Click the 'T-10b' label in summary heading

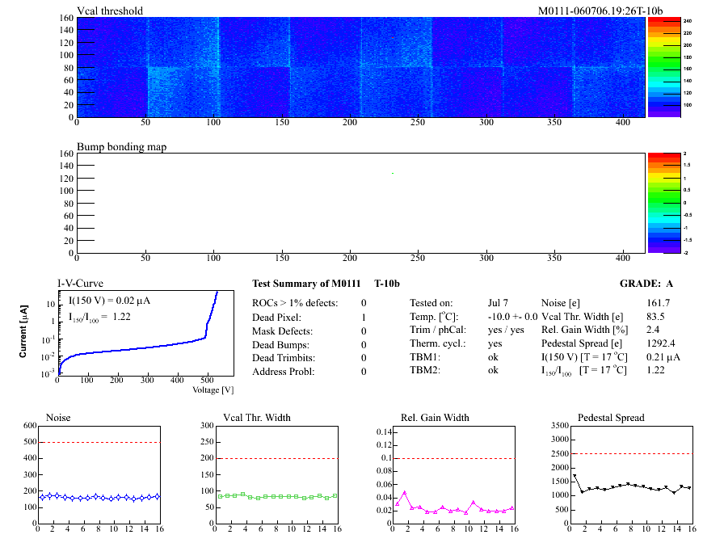pos(387,284)
